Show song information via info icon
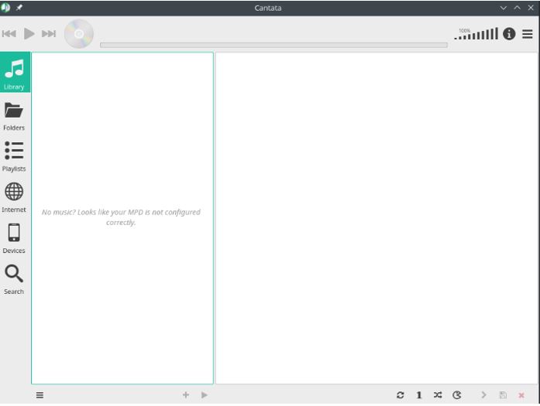Image resolution: width=540 pixels, height=406 pixels. pyautogui.click(x=509, y=34)
